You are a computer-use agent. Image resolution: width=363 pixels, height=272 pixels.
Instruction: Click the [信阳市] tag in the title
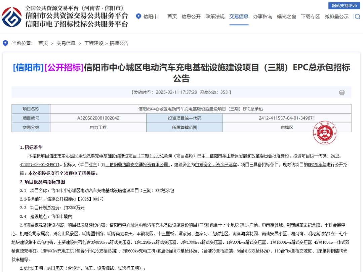[28, 67]
